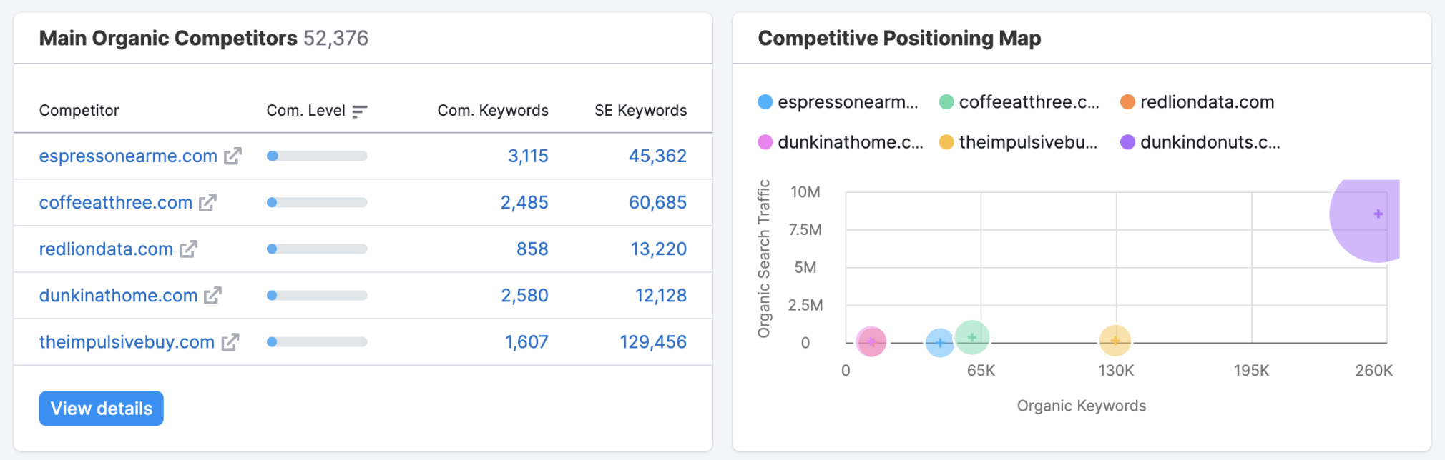
Task: Open external link icon beside redliondata.com
Action: [x=188, y=249]
